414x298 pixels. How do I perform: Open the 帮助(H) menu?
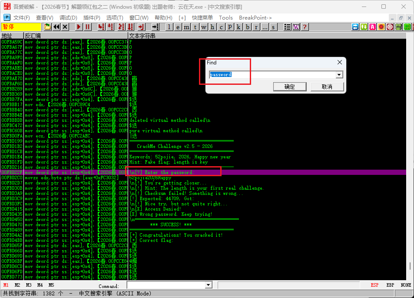(163, 18)
